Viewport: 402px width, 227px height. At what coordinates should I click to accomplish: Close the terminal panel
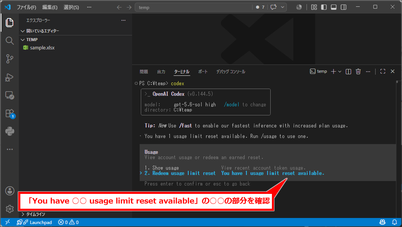pos(393,71)
